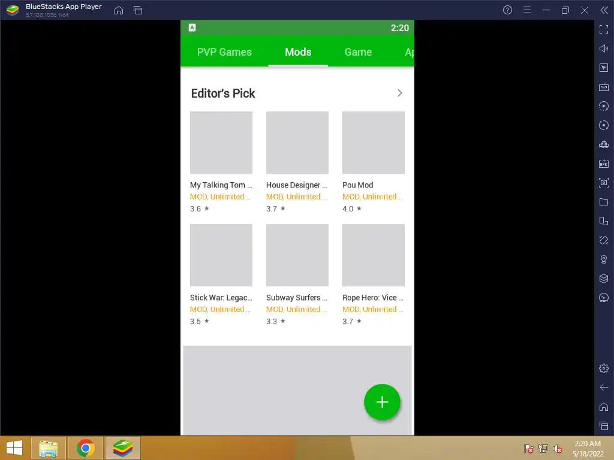Screen dimensions: 614x460
Task: Open multi-instance manager sidebar icon
Action: point(604,221)
